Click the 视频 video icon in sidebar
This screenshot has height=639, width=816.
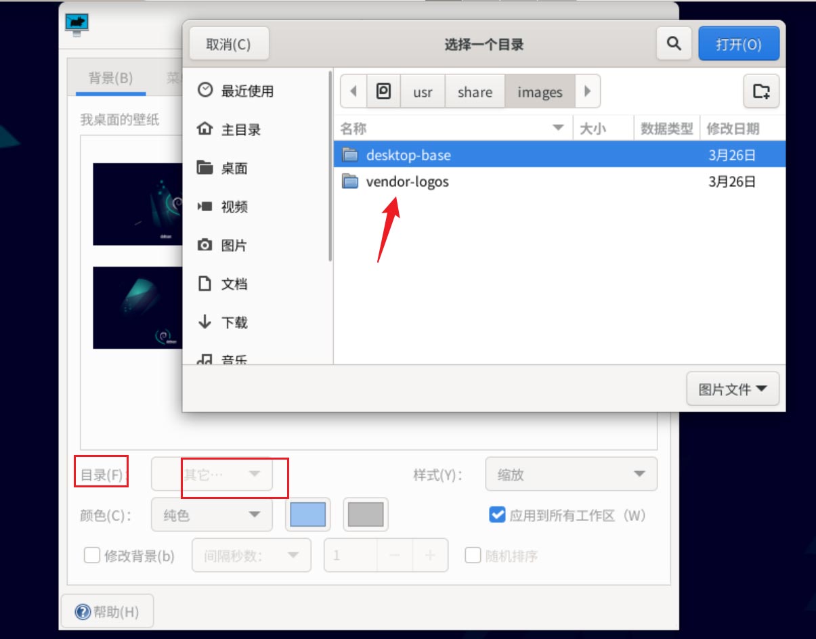click(x=205, y=206)
